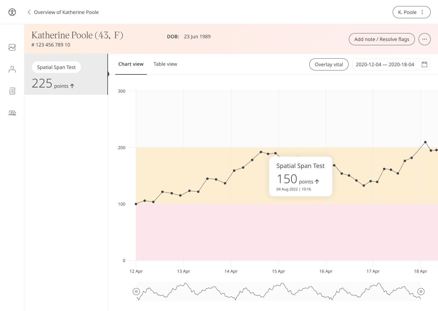Open the accessibility logo icon
Image resolution: width=438 pixels, height=311 pixels.
pos(12,12)
